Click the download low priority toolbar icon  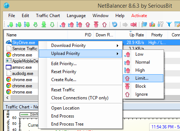point(10,24)
